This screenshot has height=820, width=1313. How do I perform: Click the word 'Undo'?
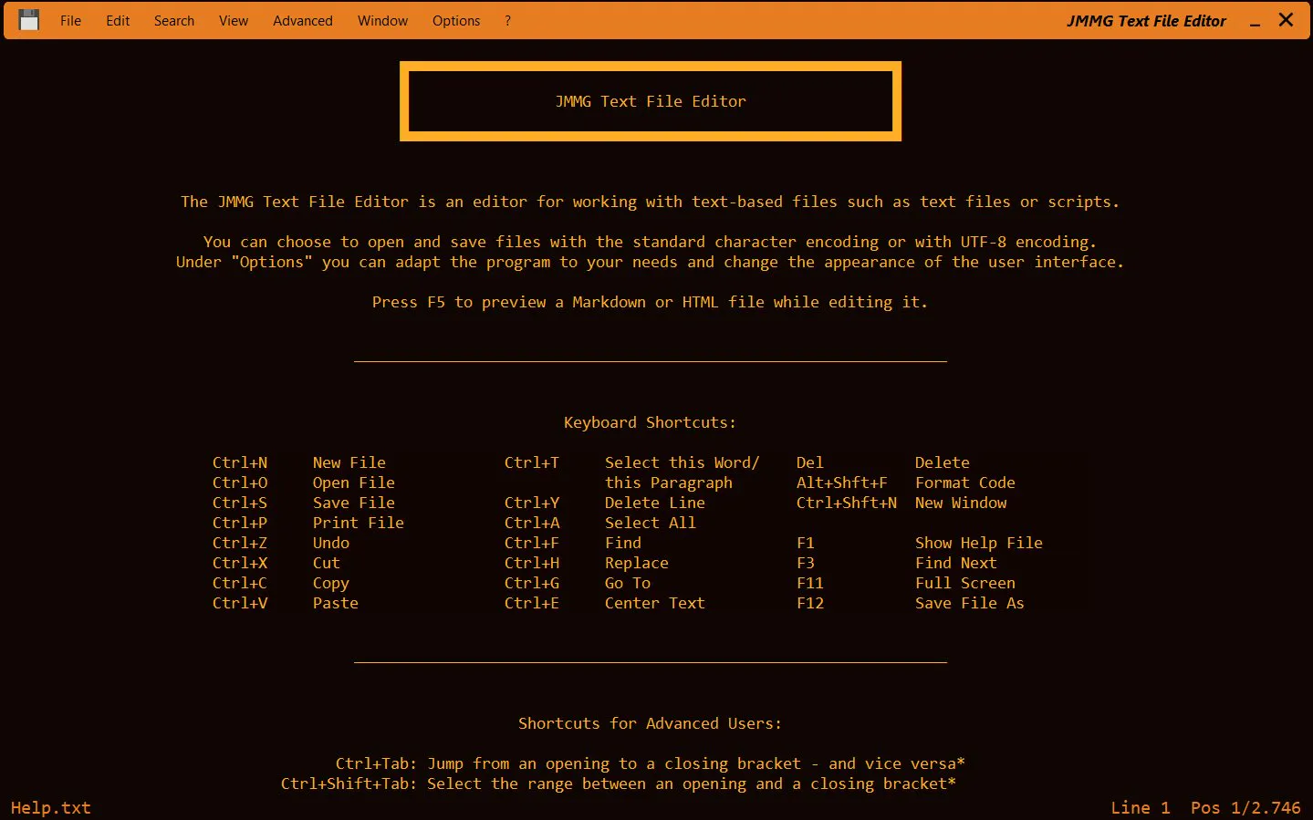[331, 543]
